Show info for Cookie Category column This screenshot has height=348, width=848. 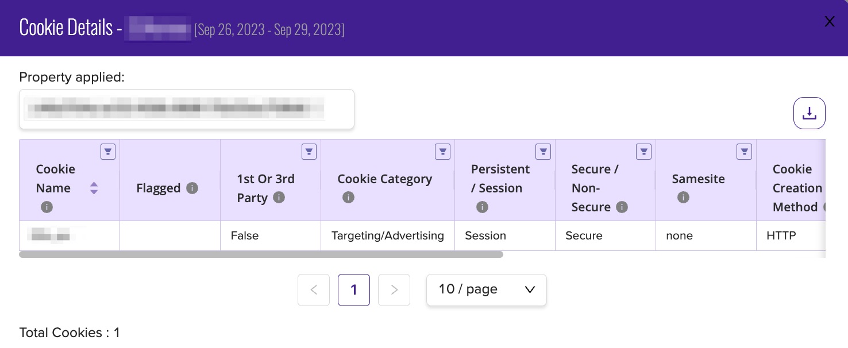coord(348,198)
